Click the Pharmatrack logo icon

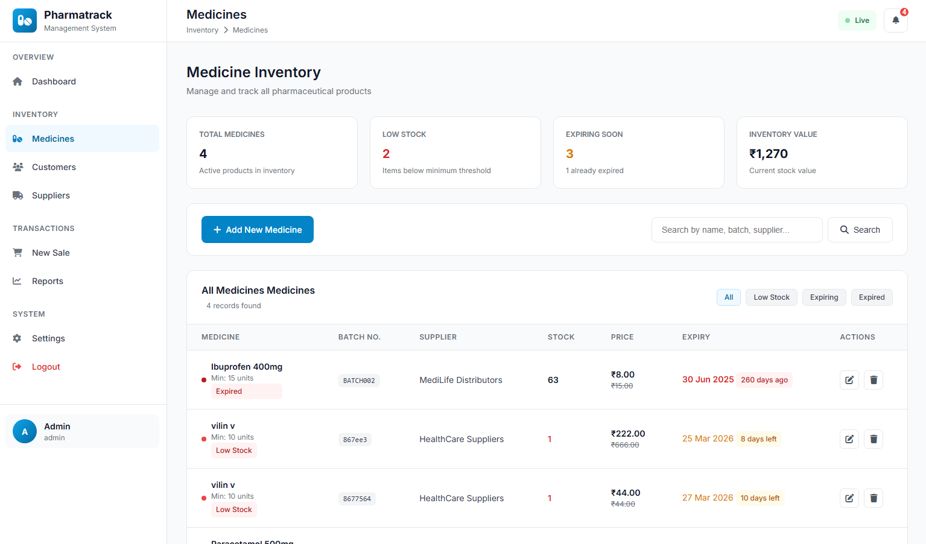tap(25, 21)
